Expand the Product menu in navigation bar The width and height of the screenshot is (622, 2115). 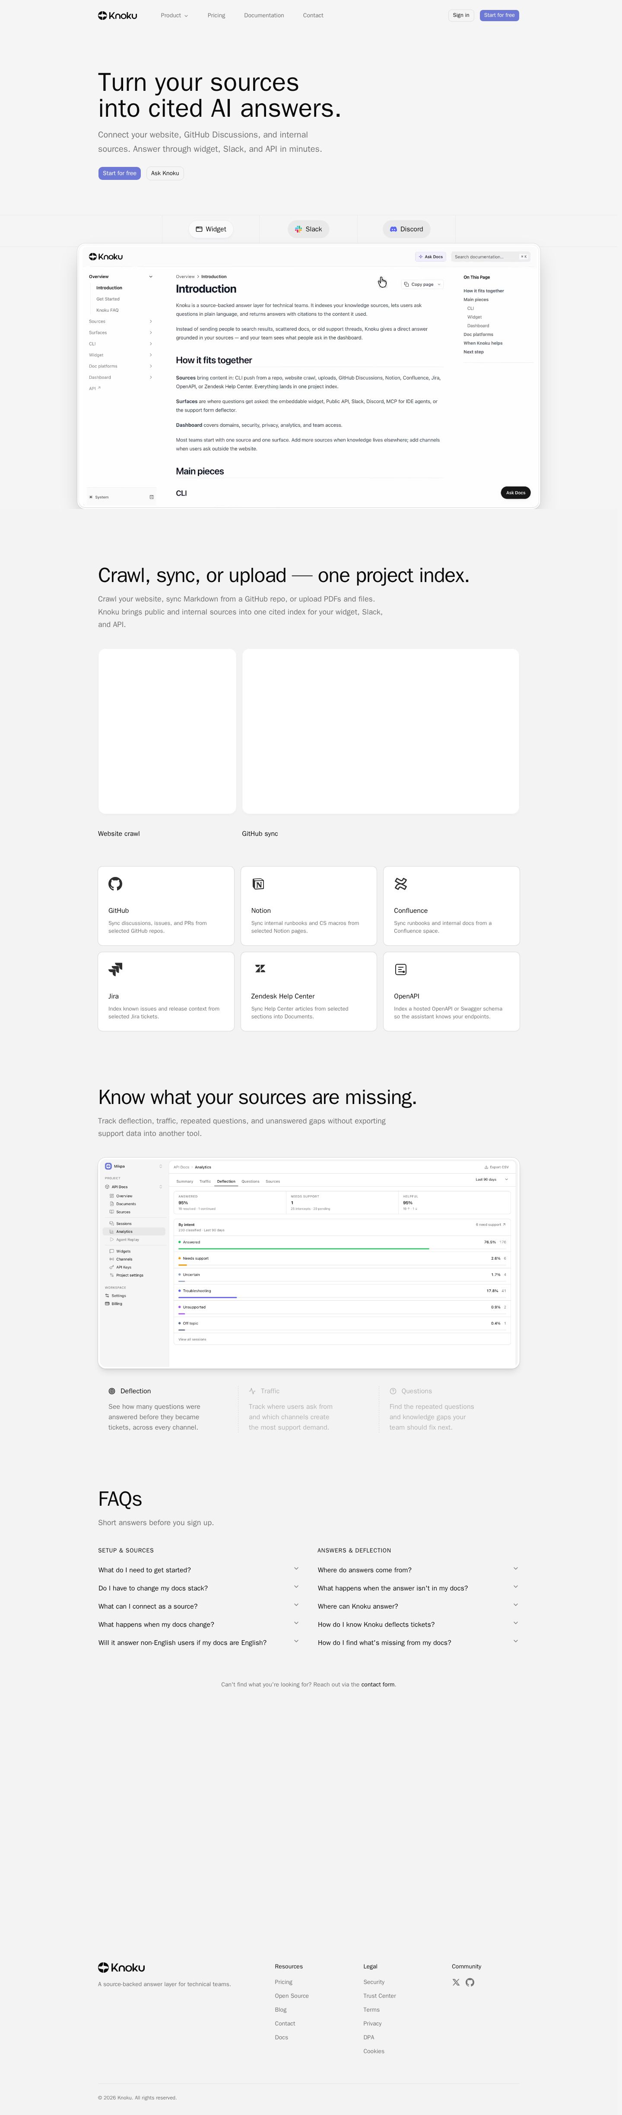coord(174,15)
